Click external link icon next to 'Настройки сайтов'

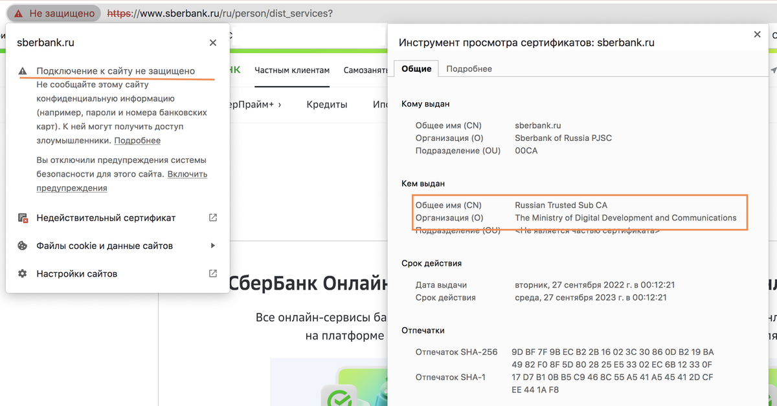213,273
